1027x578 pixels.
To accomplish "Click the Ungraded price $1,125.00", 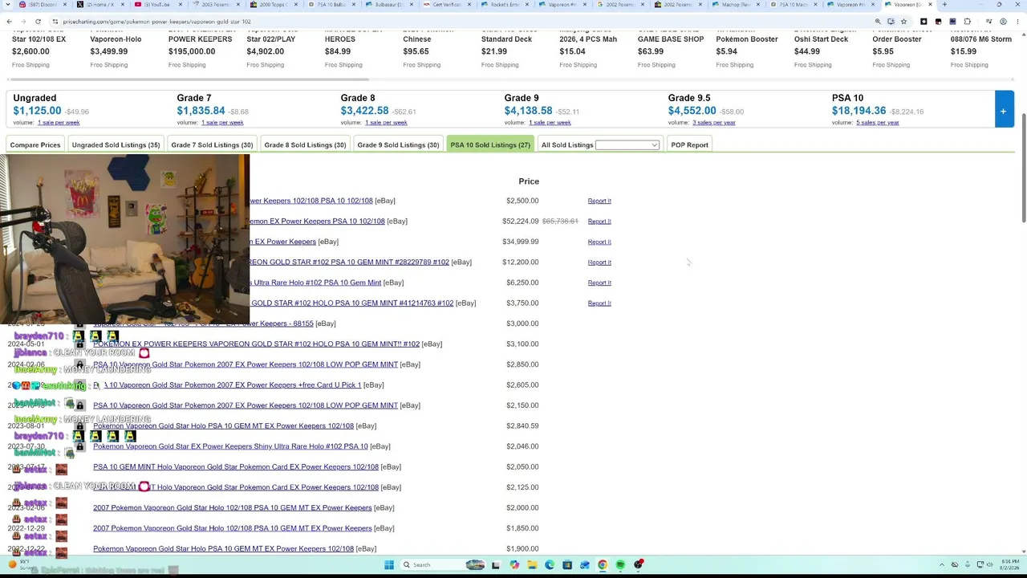I will click(x=37, y=111).
